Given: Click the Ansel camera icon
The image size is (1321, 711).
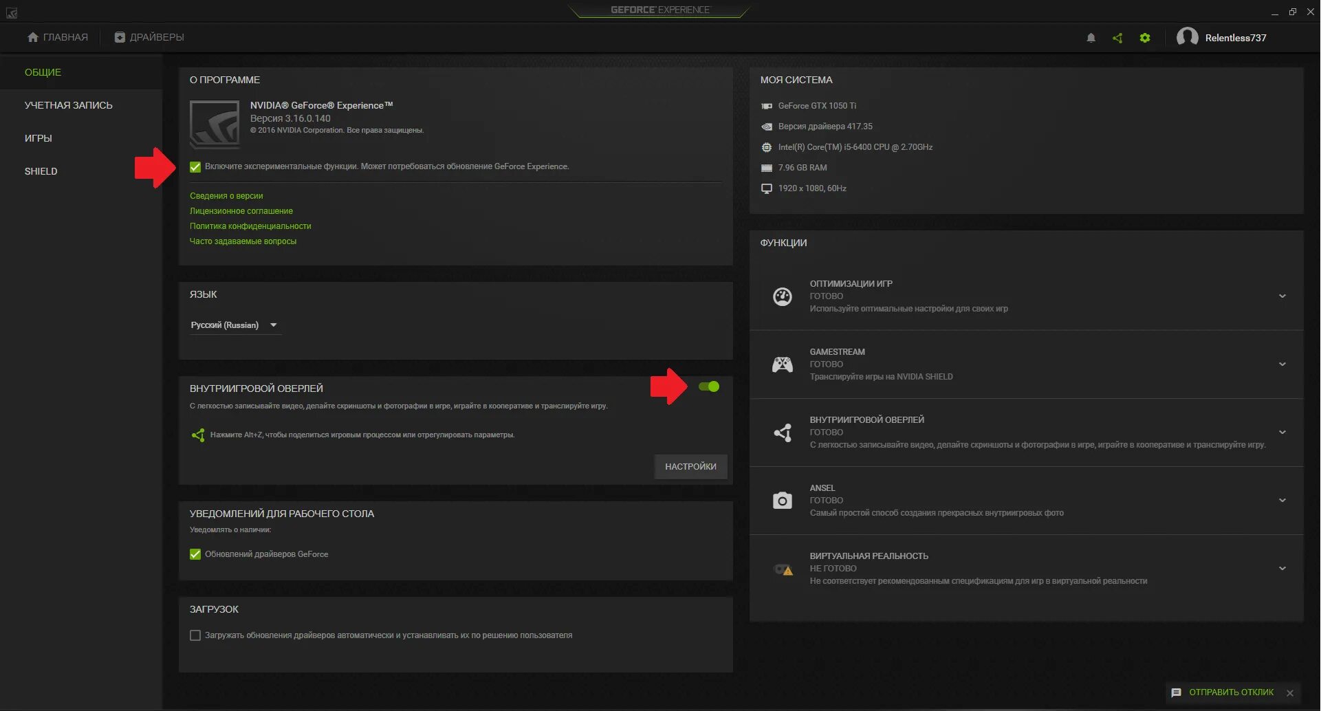Looking at the screenshot, I should click(783, 501).
